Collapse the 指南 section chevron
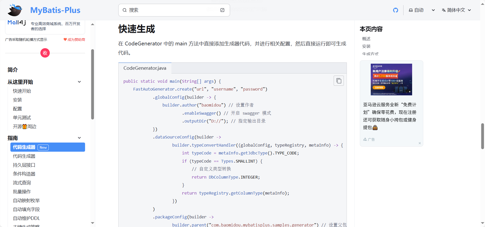The width and height of the screenshot is (485, 227). (79, 138)
